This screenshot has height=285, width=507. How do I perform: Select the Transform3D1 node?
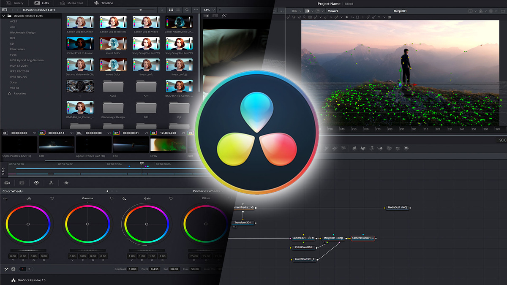click(243, 223)
